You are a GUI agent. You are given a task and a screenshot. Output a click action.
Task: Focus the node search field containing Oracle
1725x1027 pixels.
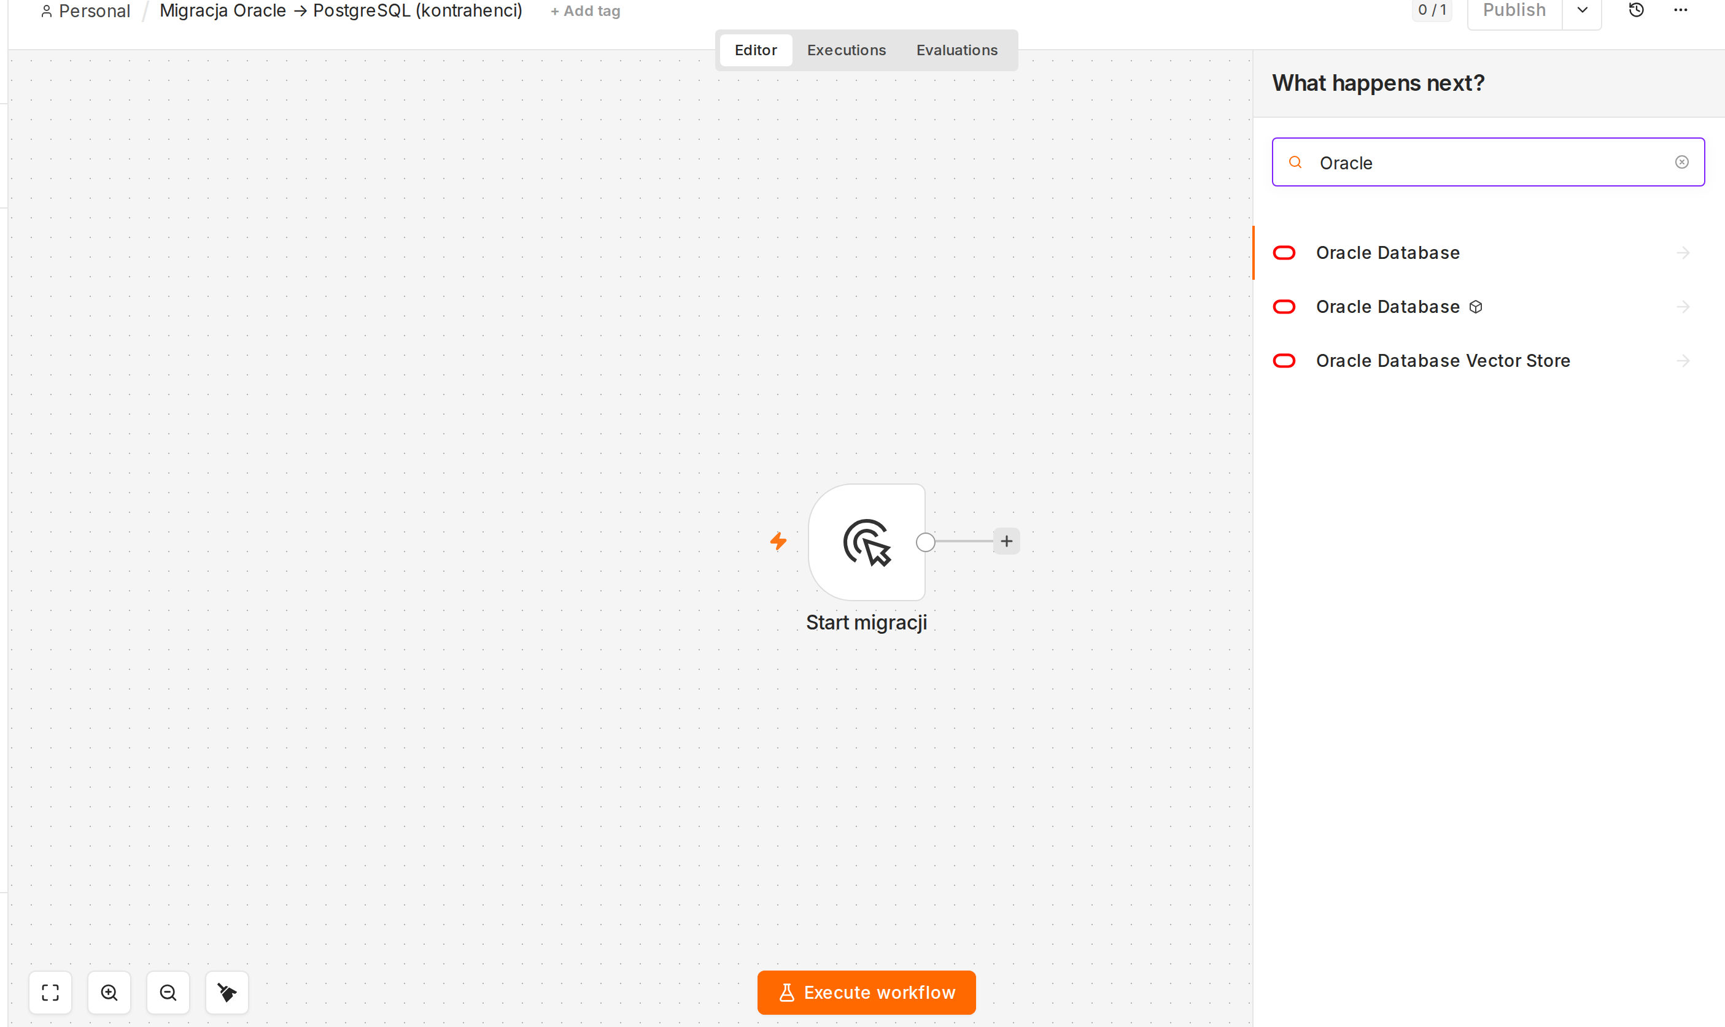1487,162
